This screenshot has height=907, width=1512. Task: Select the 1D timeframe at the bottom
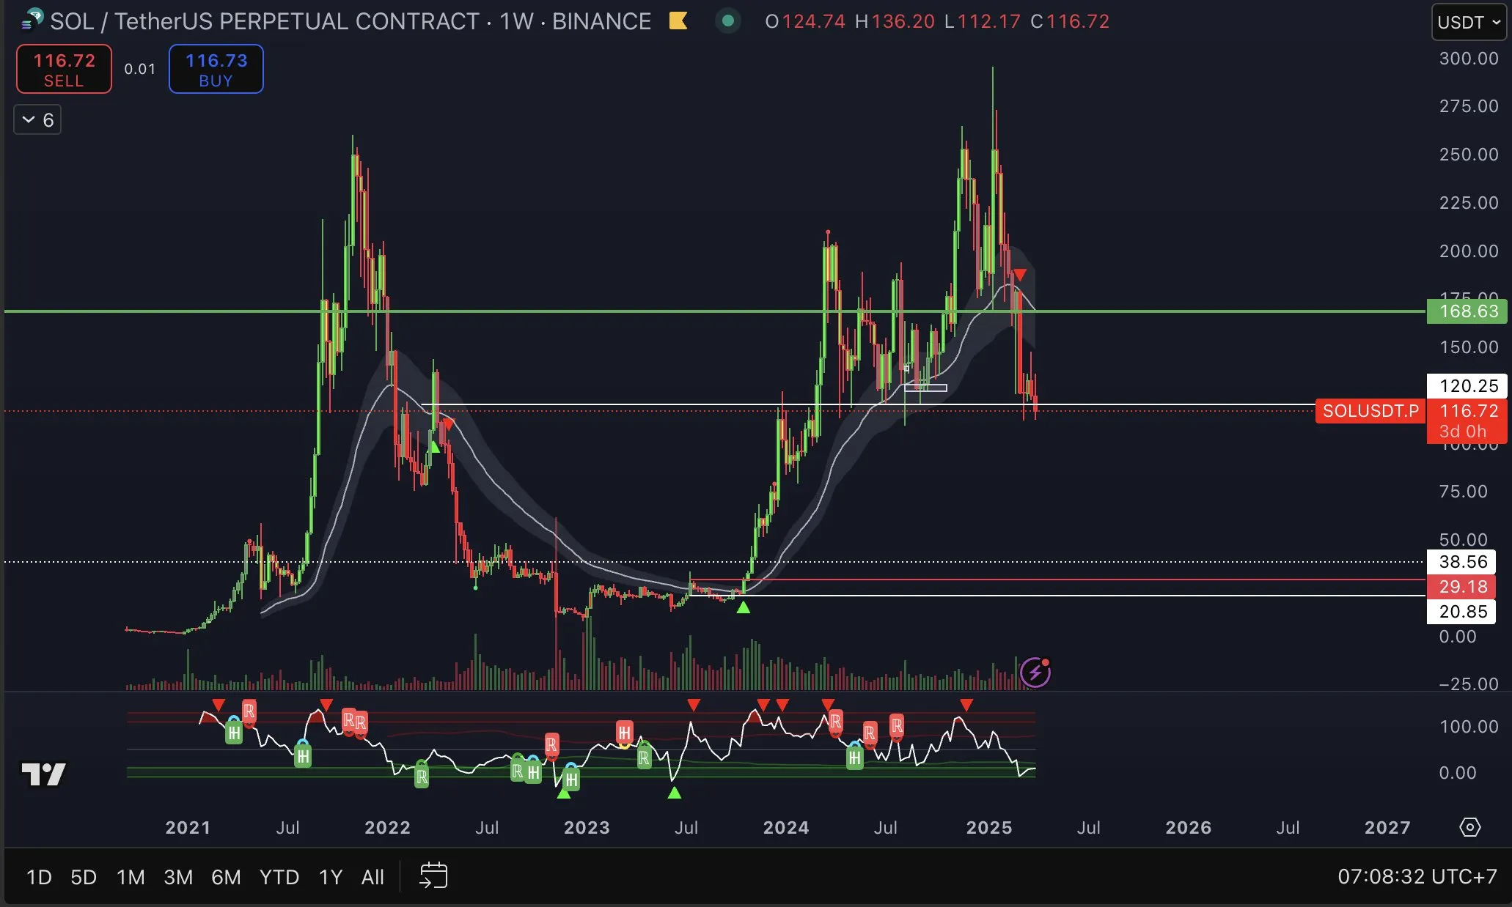point(39,876)
